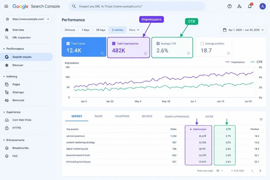Switch to the Dates tab
Viewport: 270px width, 180px height.
pos(209,116)
